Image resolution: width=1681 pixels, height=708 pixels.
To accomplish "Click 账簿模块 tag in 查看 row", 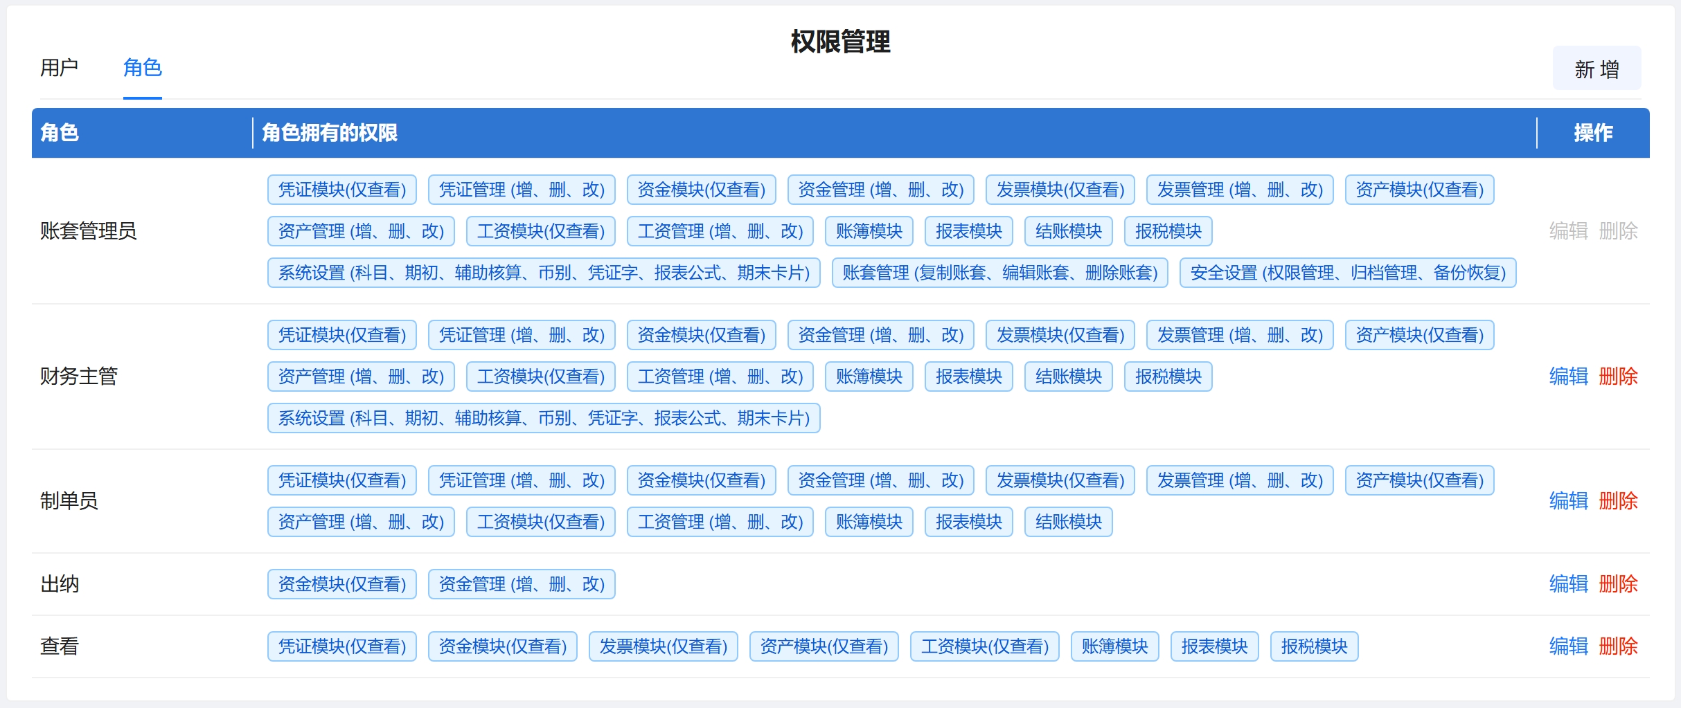I will (x=1114, y=646).
